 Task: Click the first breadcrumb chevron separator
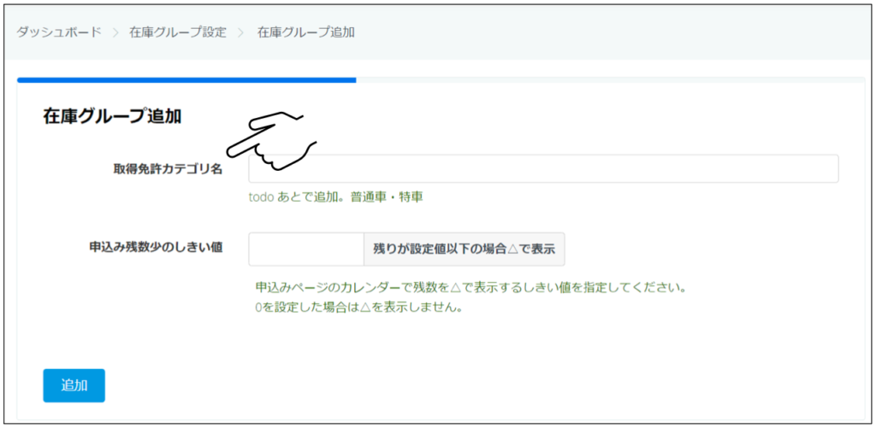pyautogui.click(x=115, y=32)
